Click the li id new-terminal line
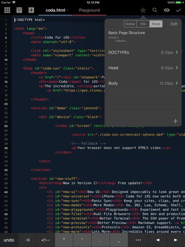The width and height of the screenshot is (185, 247). [x=116, y=218]
